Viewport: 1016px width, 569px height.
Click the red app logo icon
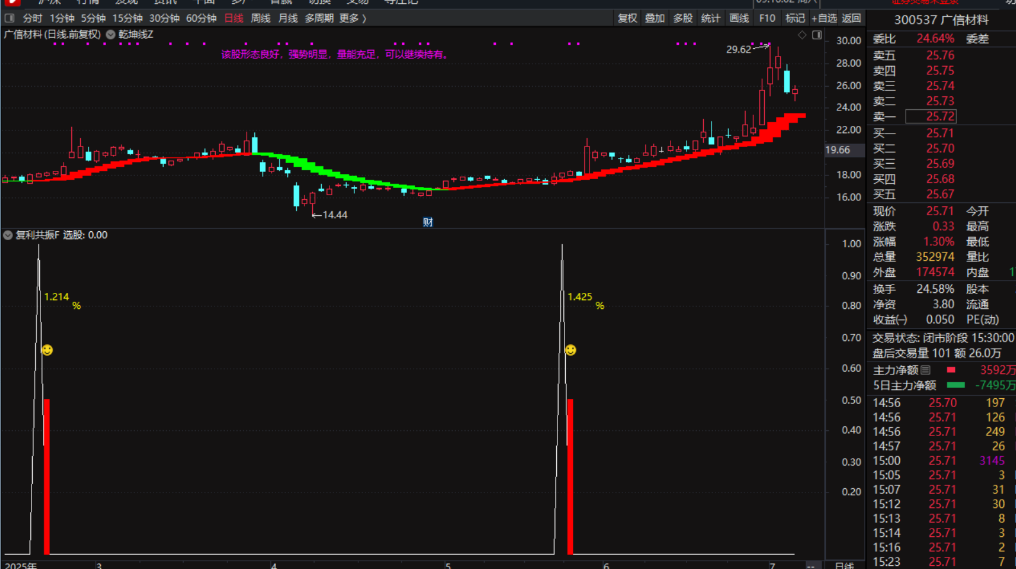[x=12, y=2]
